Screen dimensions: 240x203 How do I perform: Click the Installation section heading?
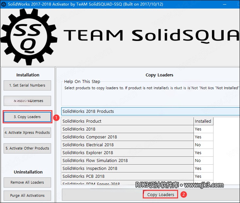click(28, 75)
